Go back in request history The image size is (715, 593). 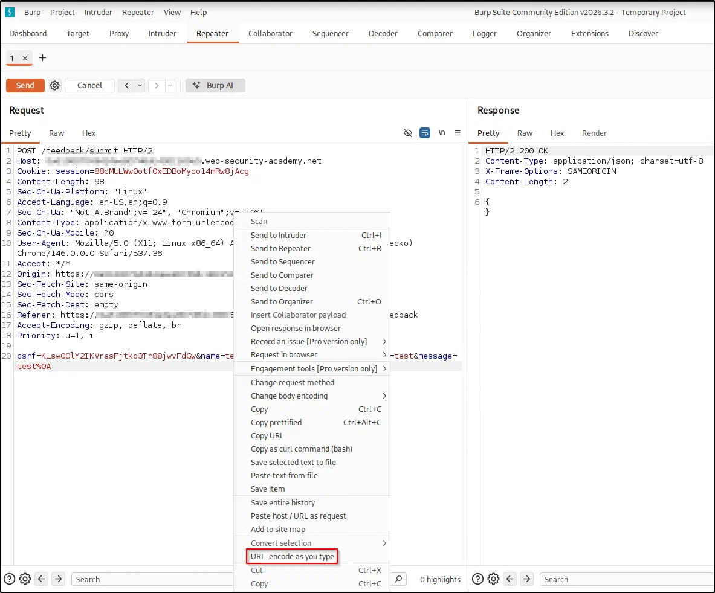[x=126, y=85]
